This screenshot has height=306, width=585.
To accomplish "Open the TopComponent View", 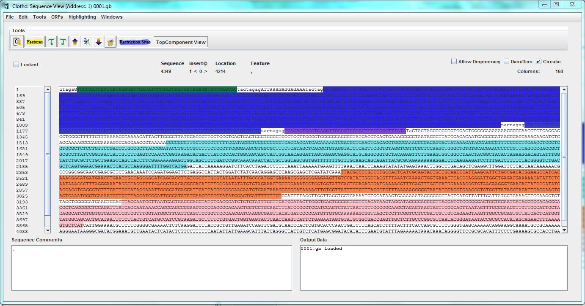I will click(181, 42).
